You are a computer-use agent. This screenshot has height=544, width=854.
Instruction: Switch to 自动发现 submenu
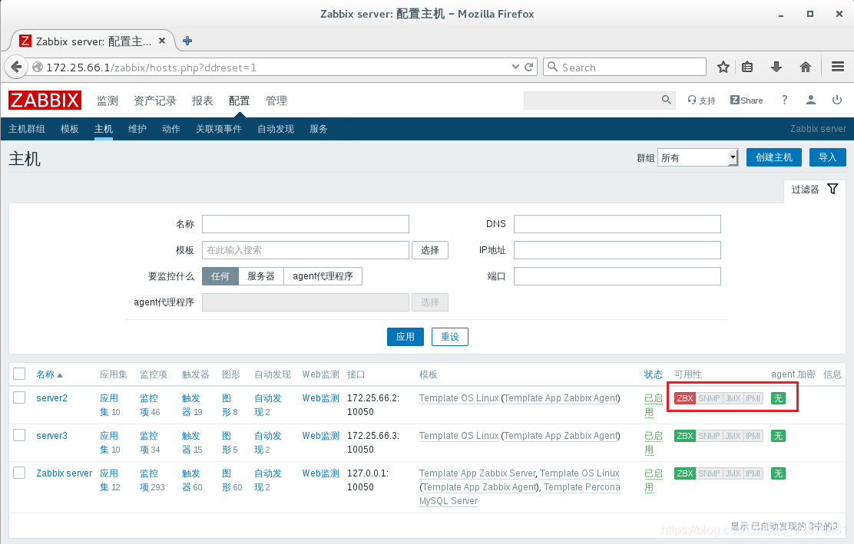click(x=276, y=129)
